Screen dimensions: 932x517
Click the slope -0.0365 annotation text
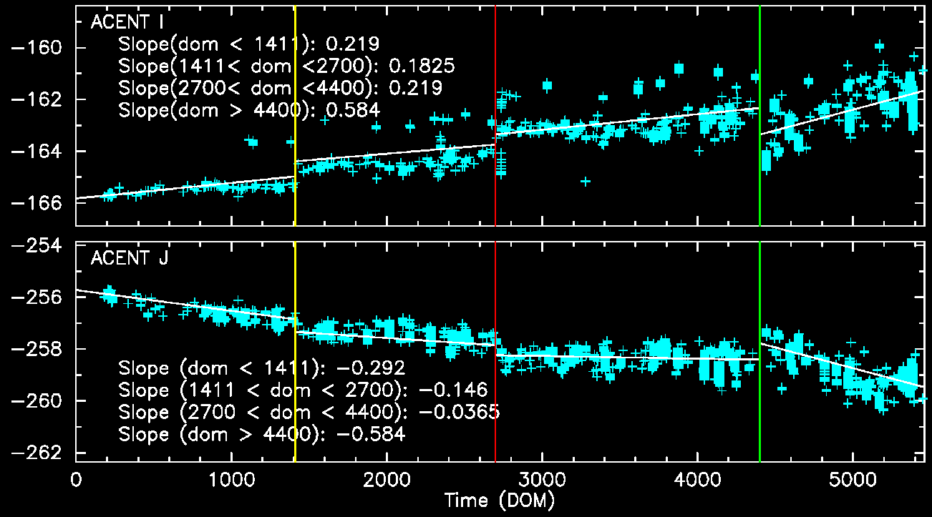pos(309,413)
